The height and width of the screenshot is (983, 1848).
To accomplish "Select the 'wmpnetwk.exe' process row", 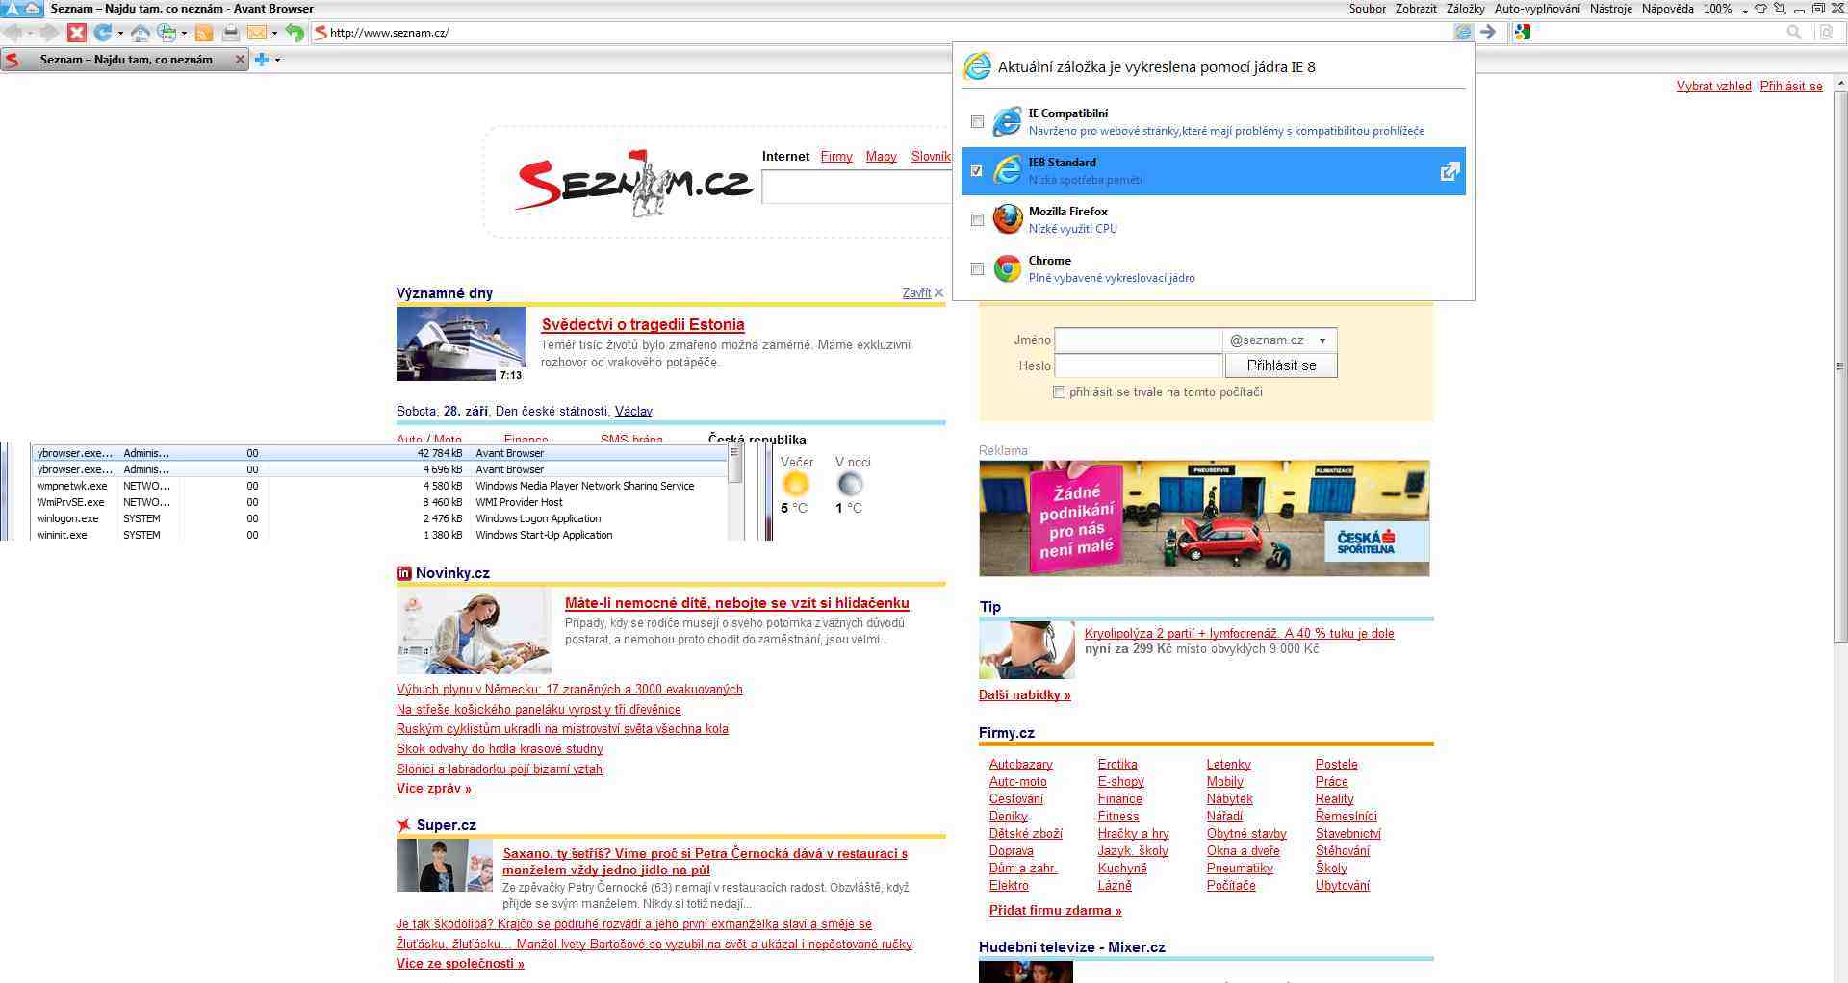I will pyautogui.click(x=381, y=487).
